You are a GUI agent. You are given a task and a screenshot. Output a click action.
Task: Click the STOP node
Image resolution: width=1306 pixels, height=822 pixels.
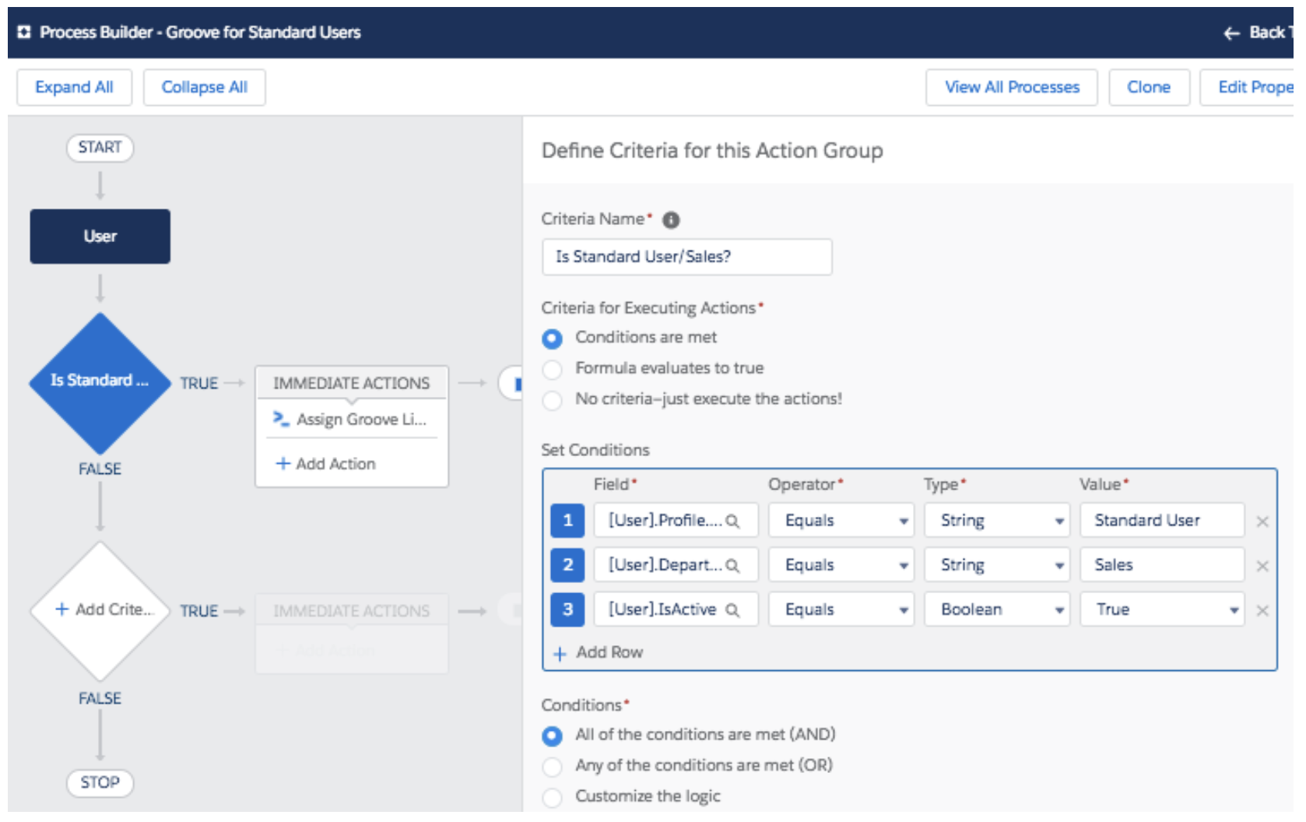100,782
